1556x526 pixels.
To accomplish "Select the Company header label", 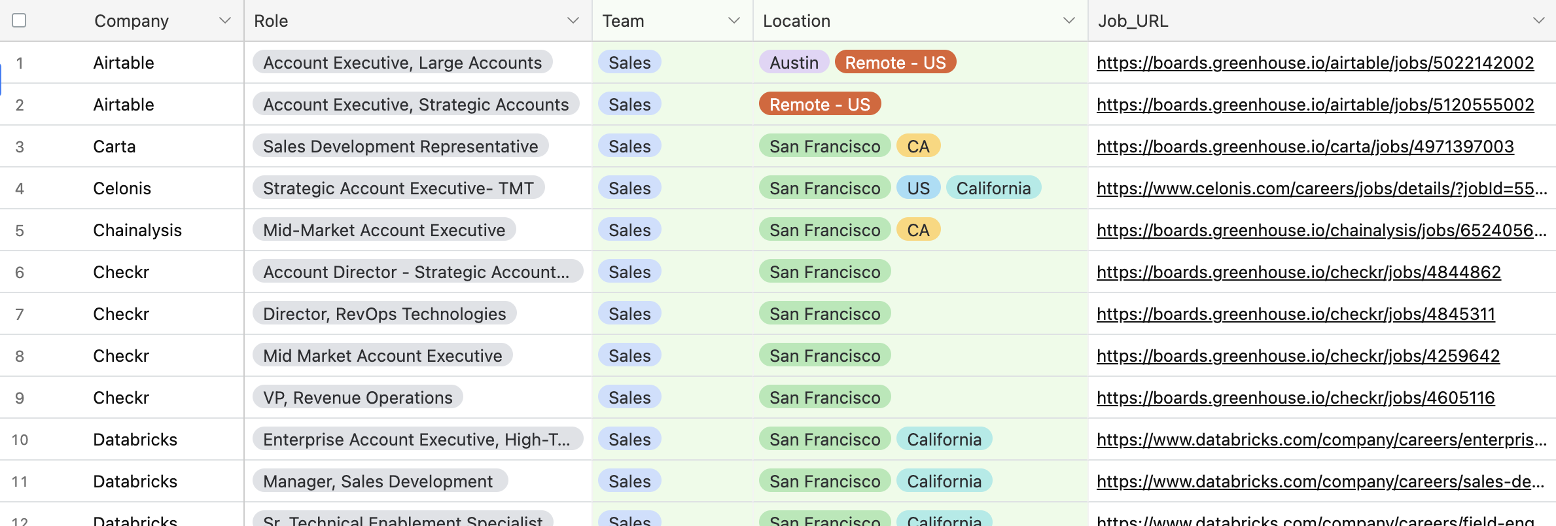I will [132, 21].
